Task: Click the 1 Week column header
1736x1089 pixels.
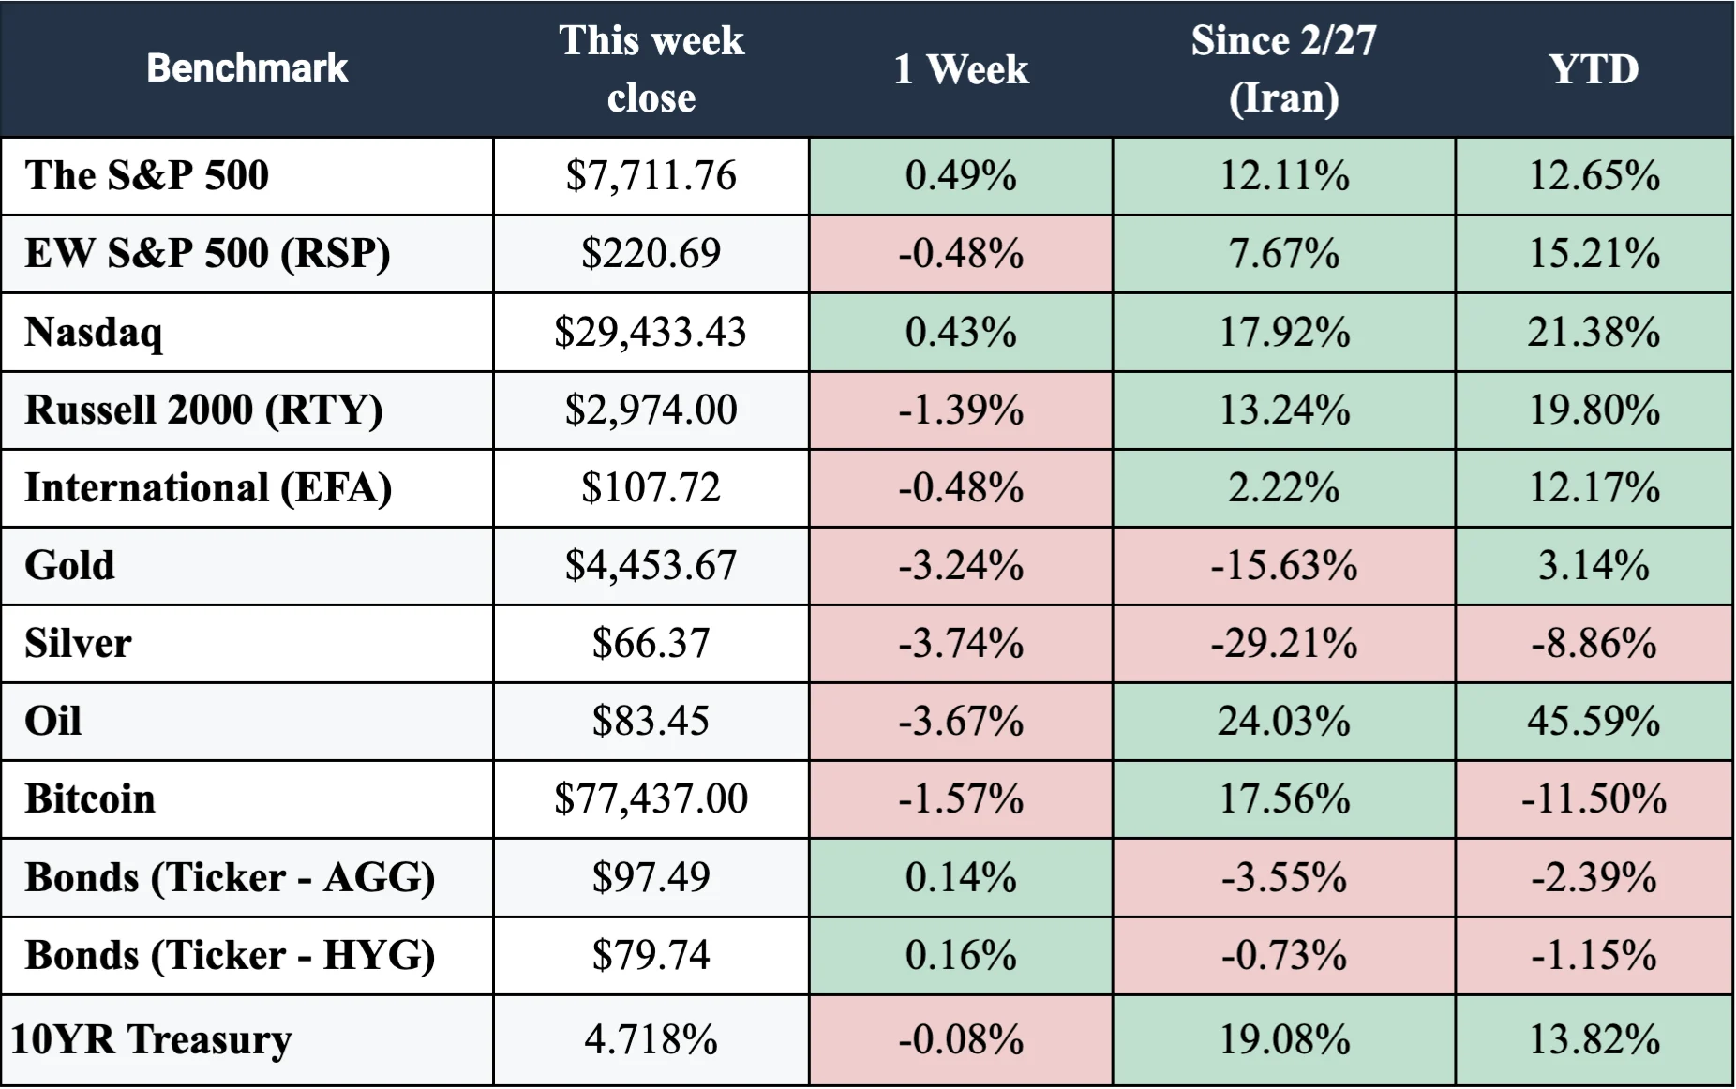Action: tap(961, 69)
